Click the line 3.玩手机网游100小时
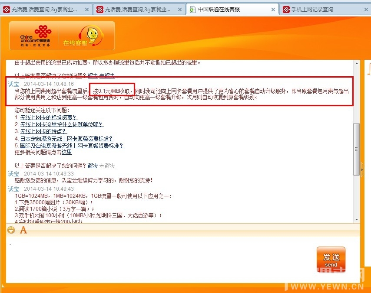The height and width of the screenshot is (293, 371). coord(88,215)
